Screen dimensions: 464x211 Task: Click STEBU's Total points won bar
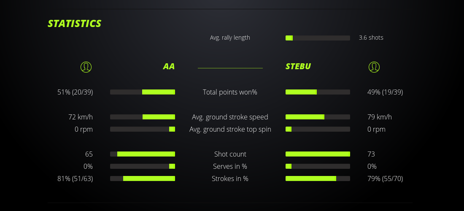tap(318, 92)
